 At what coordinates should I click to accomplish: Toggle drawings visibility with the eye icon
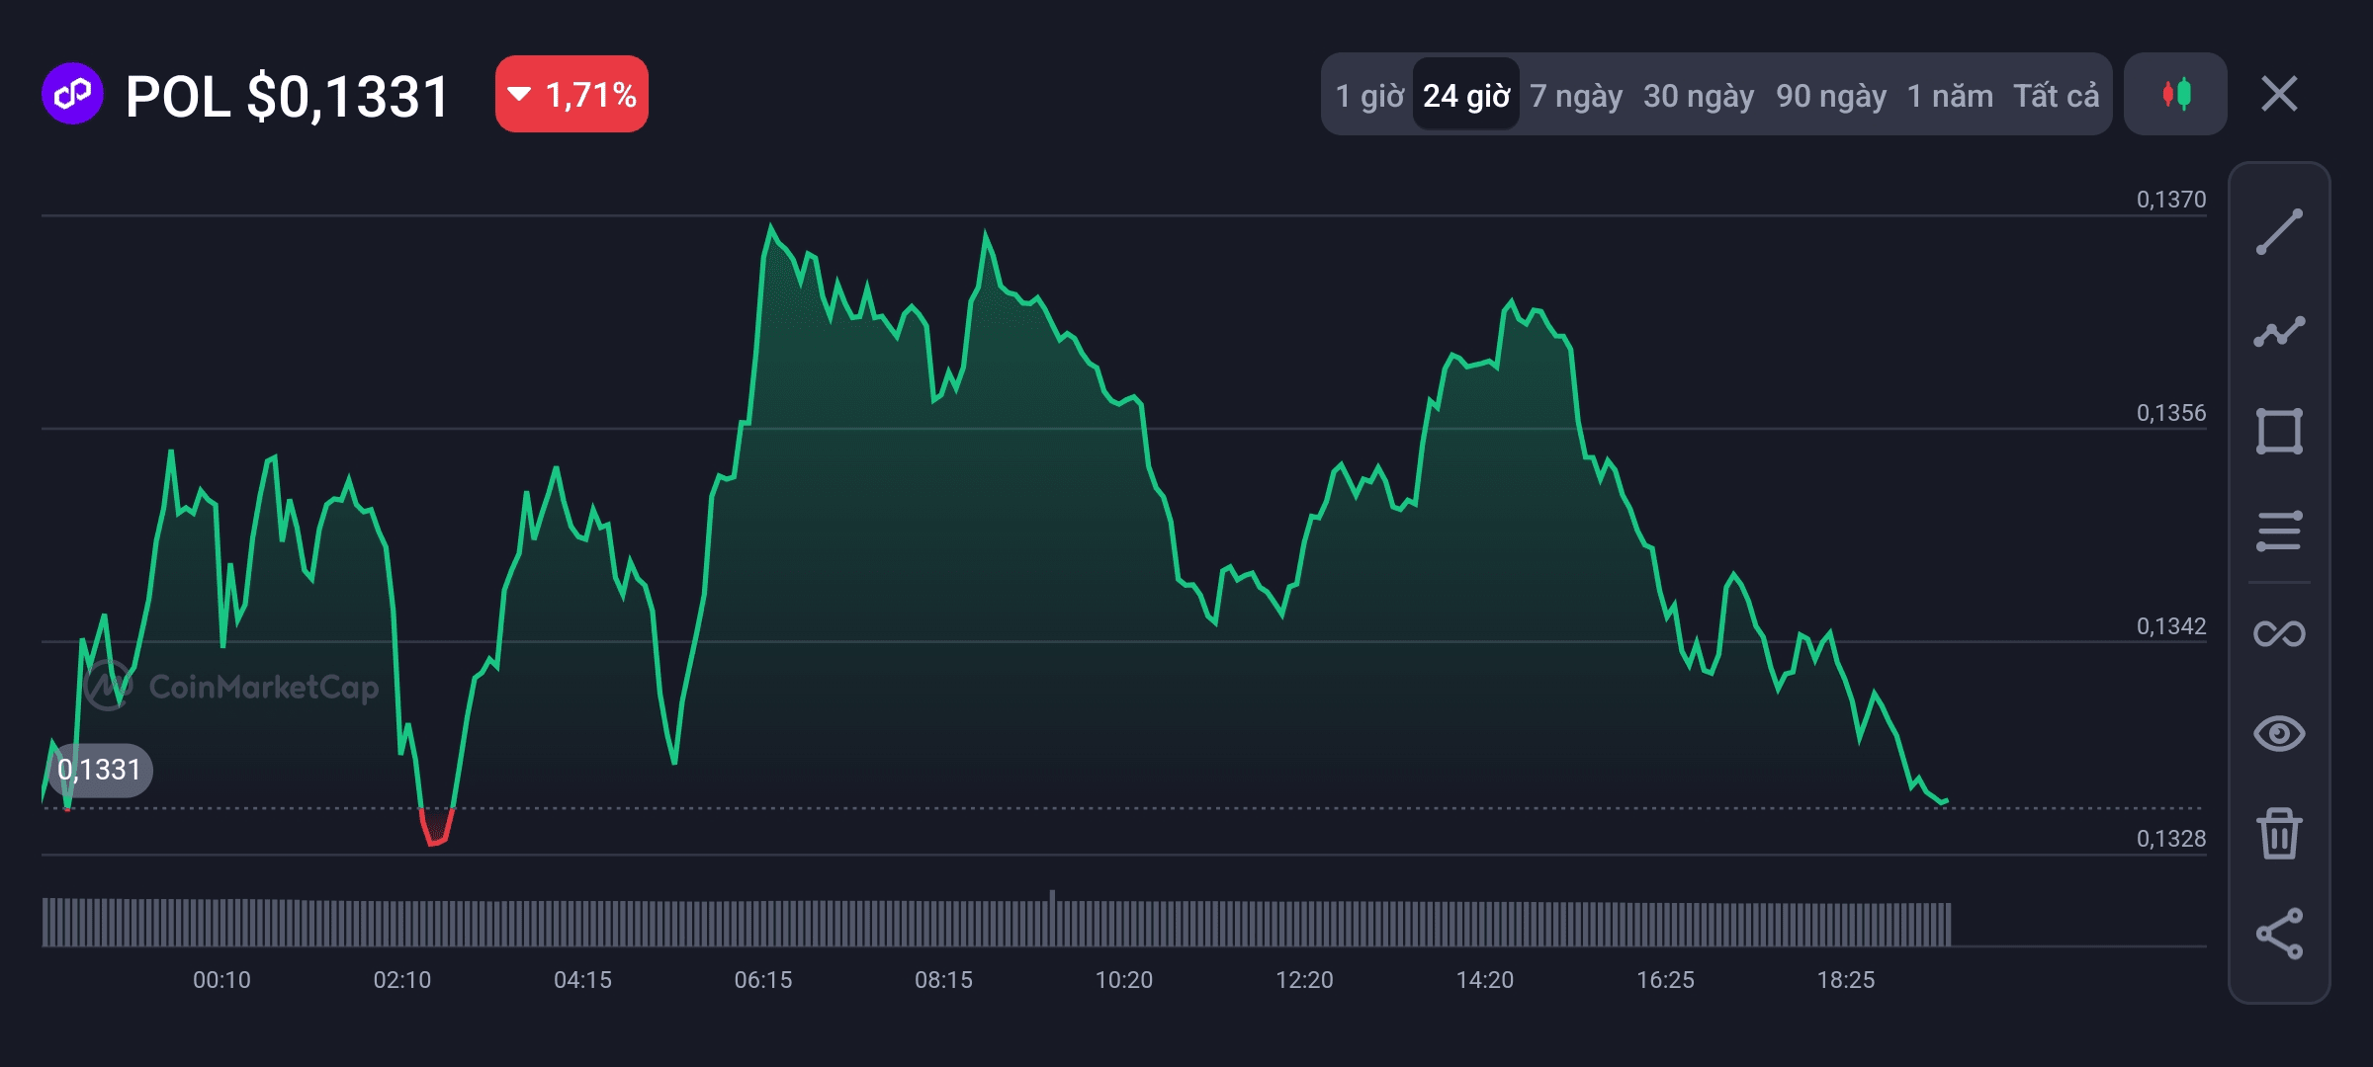(2279, 733)
